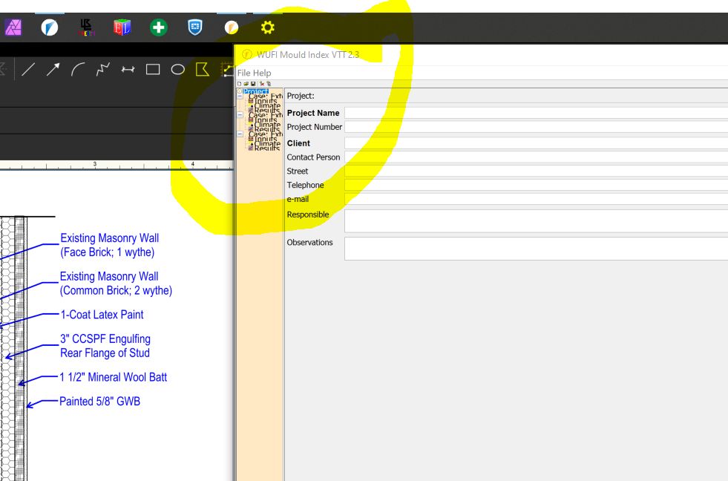Collapse the first Case tree node
This screenshot has width=728, height=481.
(240, 96)
